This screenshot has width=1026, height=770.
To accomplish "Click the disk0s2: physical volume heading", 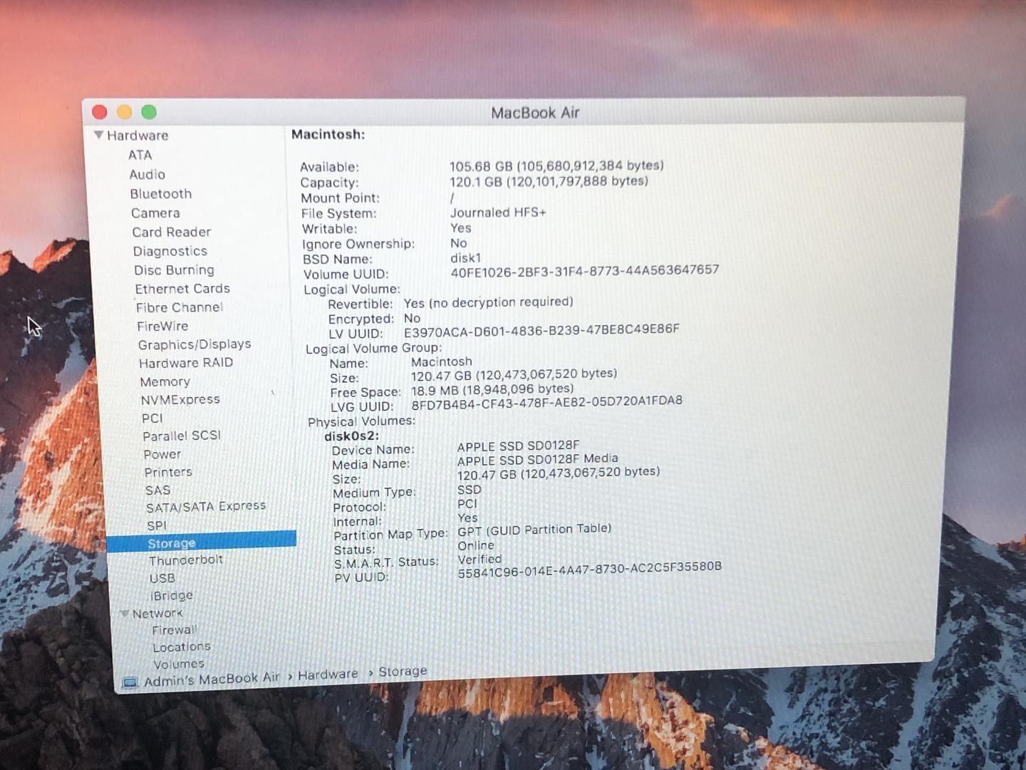I will [x=351, y=436].
